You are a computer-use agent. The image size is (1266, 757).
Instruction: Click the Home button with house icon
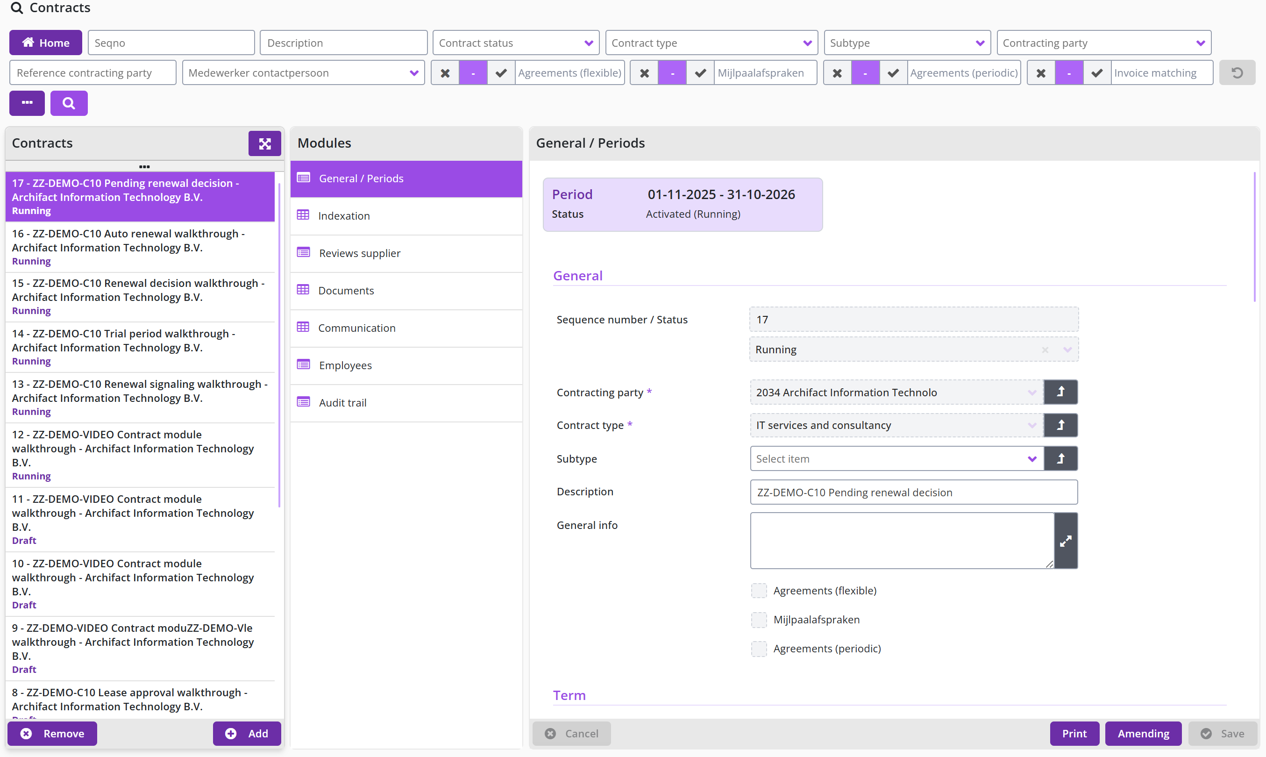45,43
